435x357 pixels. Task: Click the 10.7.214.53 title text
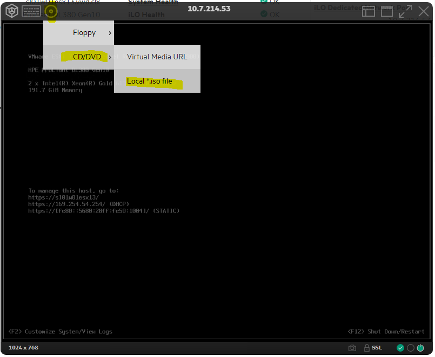[209, 9]
